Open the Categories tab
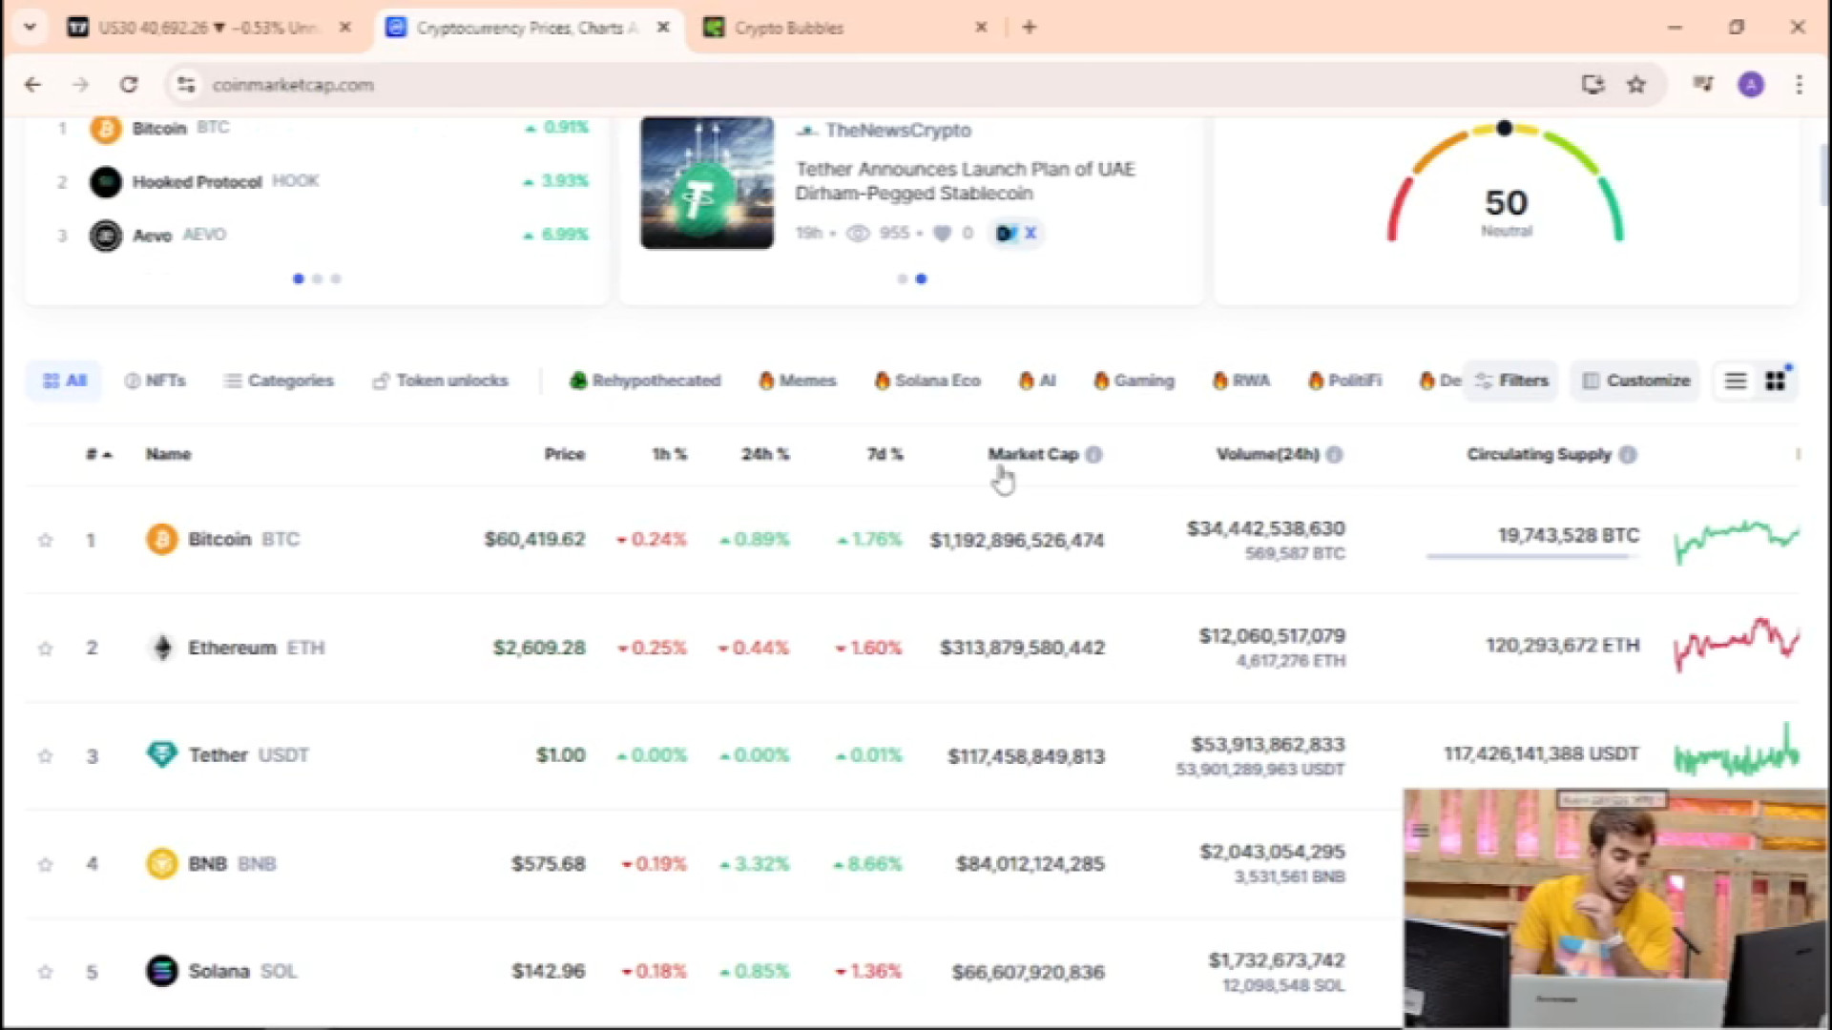Viewport: 1832px width, 1030px height. [x=279, y=381]
